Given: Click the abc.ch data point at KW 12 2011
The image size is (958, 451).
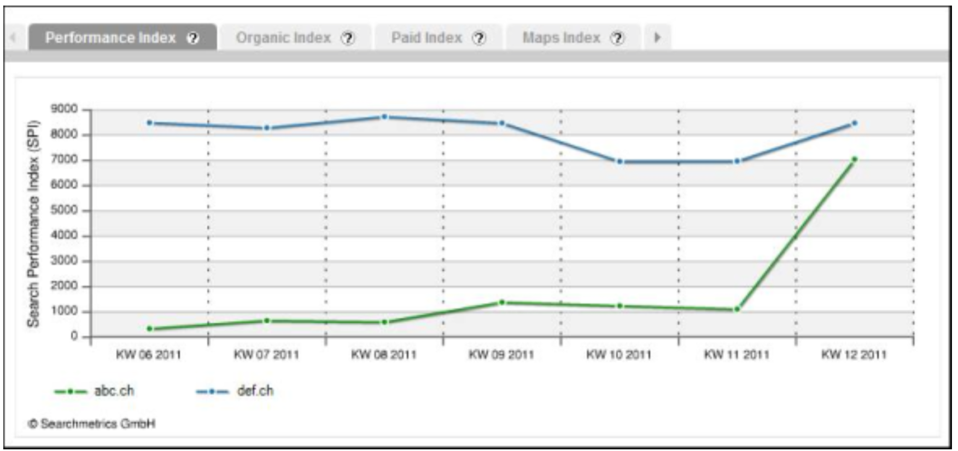Looking at the screenshot, I should [854, 159].
